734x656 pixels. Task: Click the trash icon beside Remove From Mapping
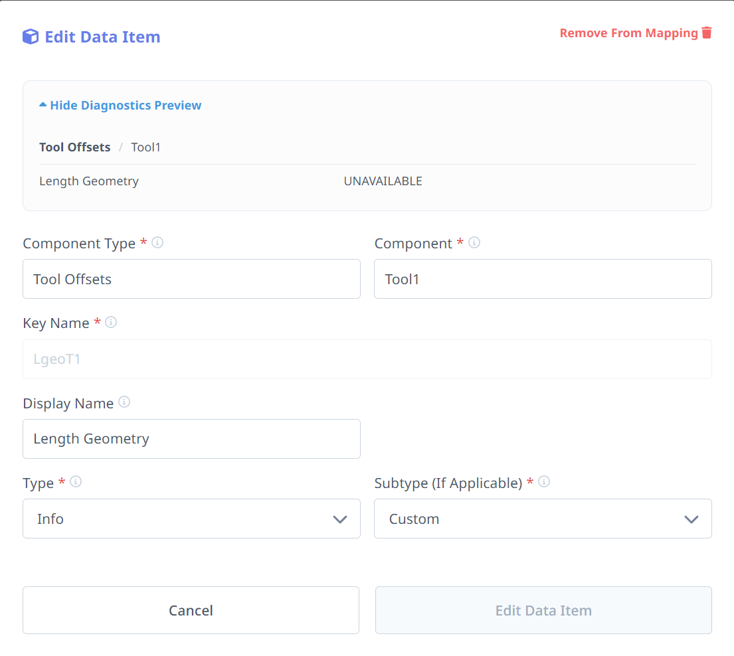pos(706,33)
